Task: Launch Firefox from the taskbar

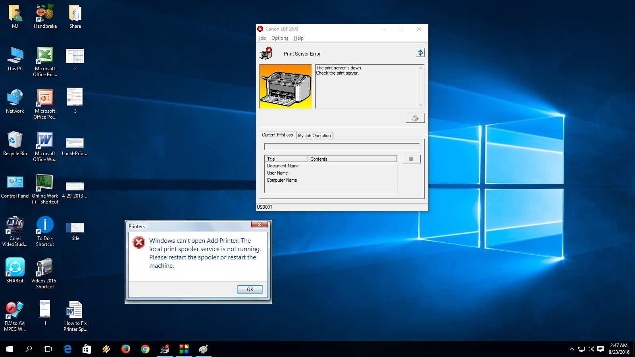Action: (x=126, y=349)
